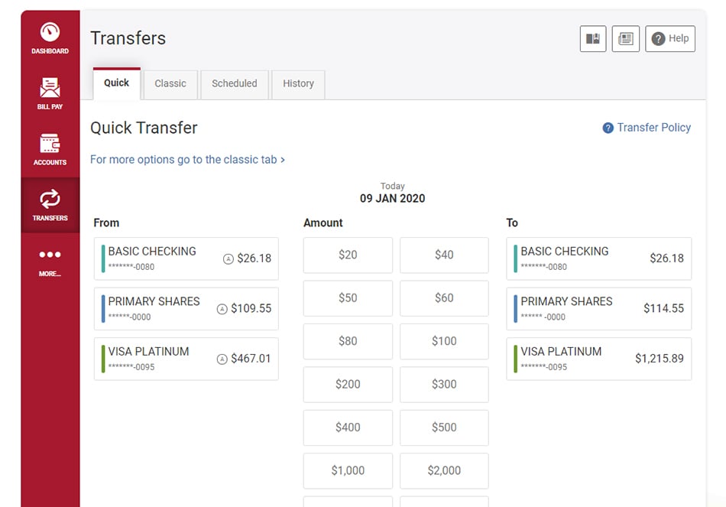Select the Transfers sidebar icon
The width and height of the screenshot is (726, 507).
pyautogui.click(x=50, y=205)
